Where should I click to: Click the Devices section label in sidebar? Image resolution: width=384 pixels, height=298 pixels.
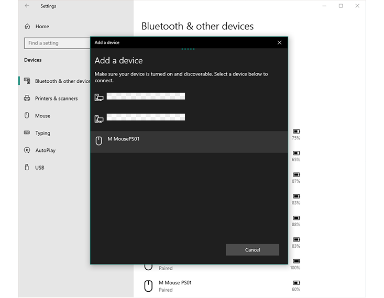[32, 60]
